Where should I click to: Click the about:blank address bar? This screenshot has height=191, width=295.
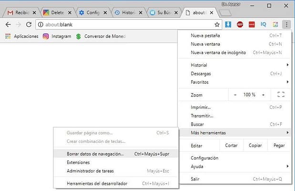click(x=129, y=24)
